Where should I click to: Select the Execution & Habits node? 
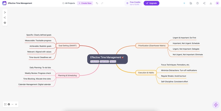[146, 73]
